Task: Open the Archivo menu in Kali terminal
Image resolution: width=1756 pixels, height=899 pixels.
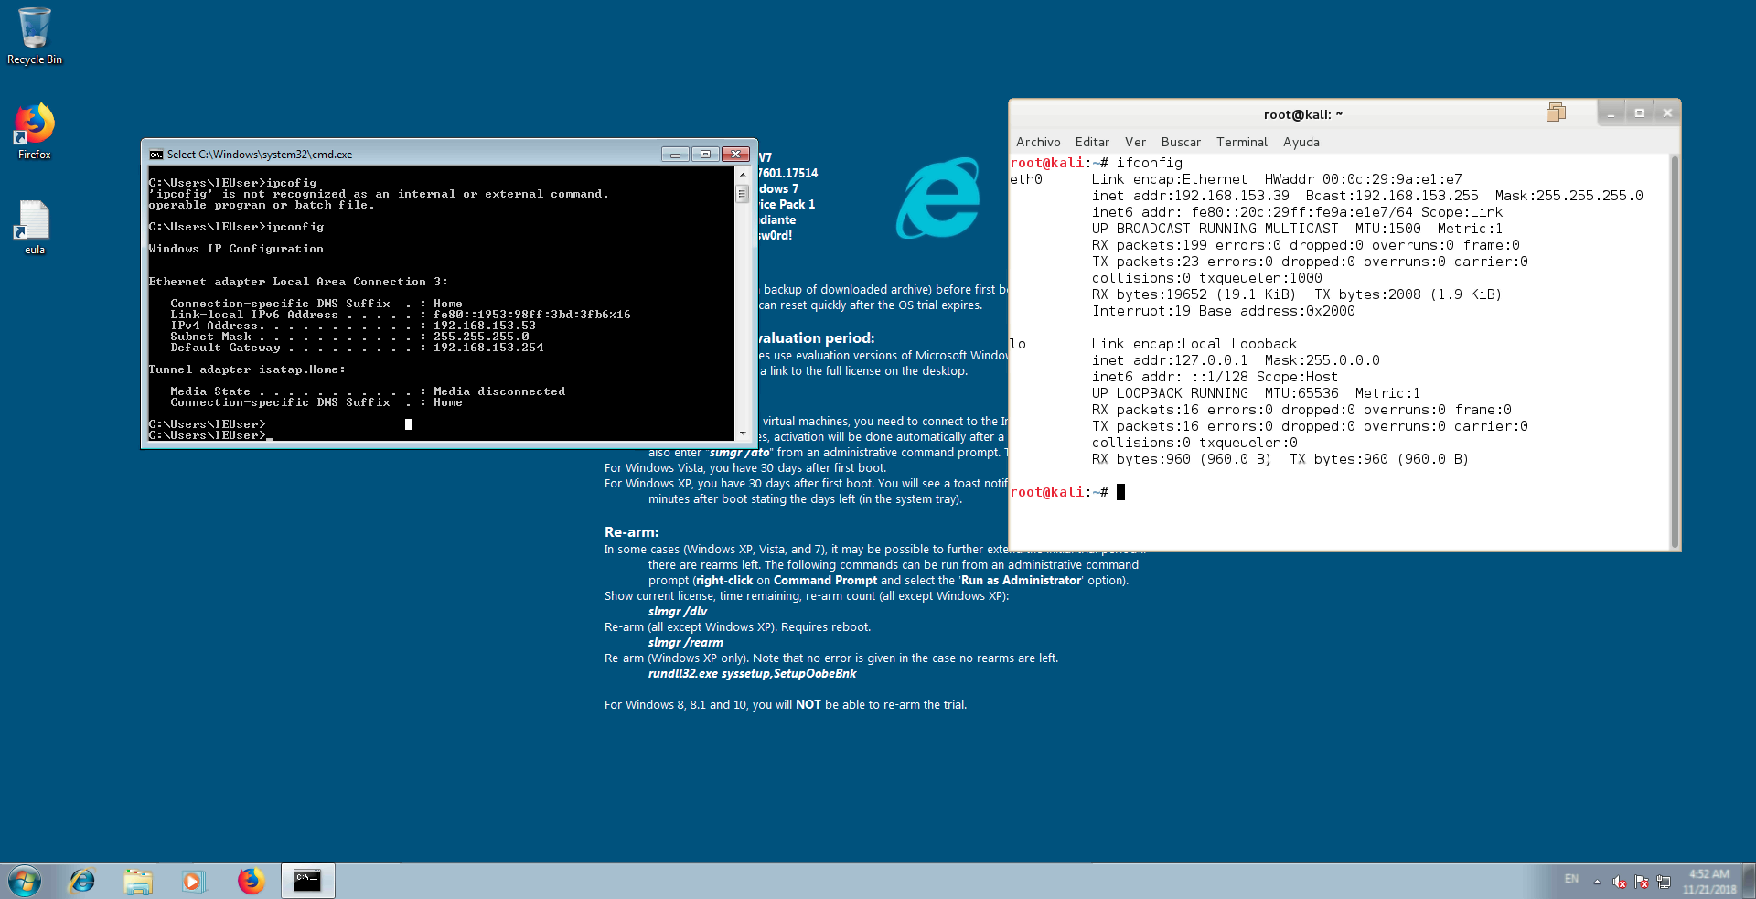Action: tap(1038, 142)
